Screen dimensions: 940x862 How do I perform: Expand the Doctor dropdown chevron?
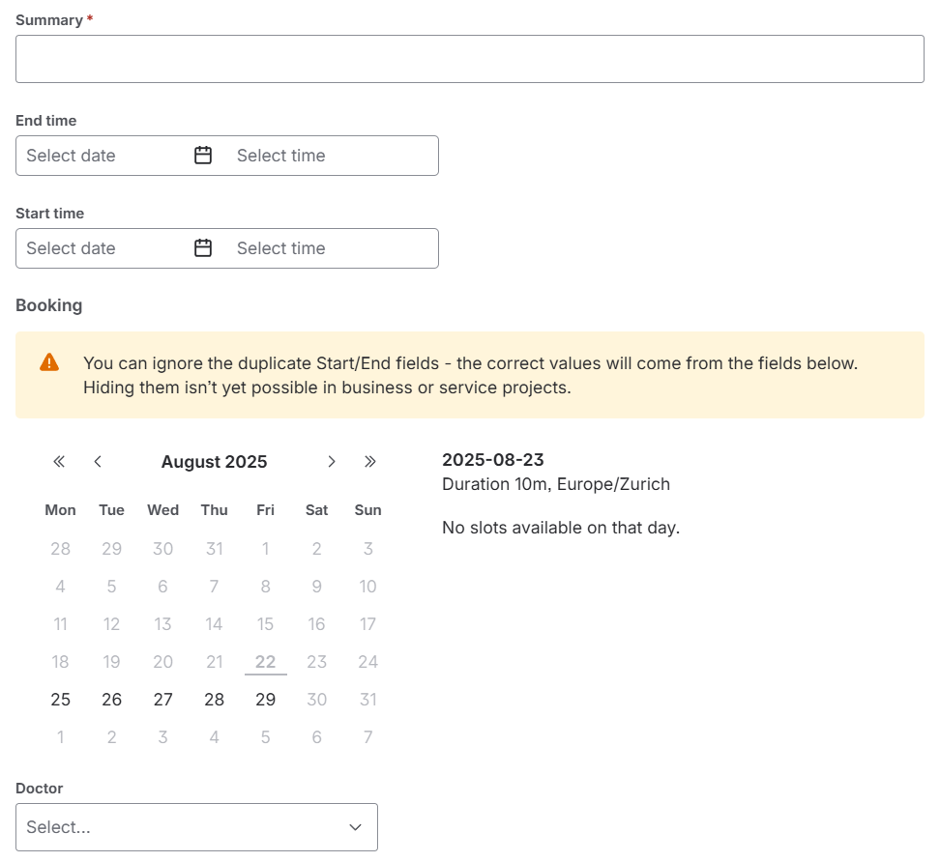click(x=355, y=827)
